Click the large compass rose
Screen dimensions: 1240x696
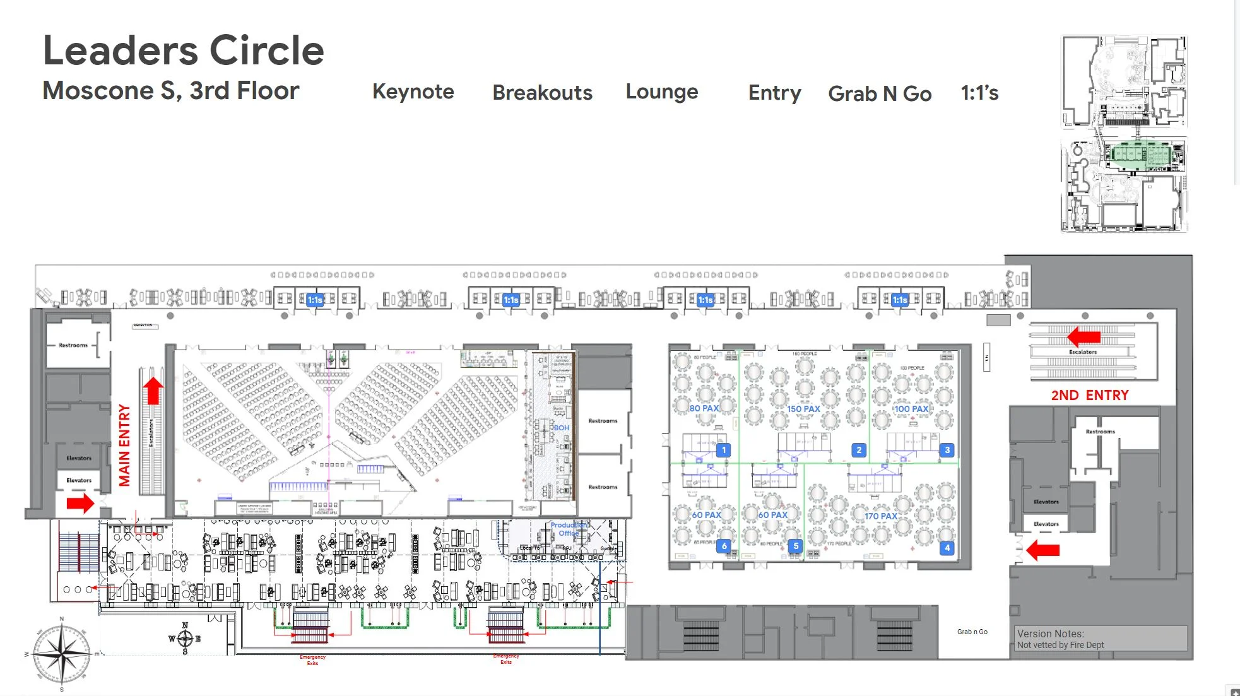tap(62, 656)
